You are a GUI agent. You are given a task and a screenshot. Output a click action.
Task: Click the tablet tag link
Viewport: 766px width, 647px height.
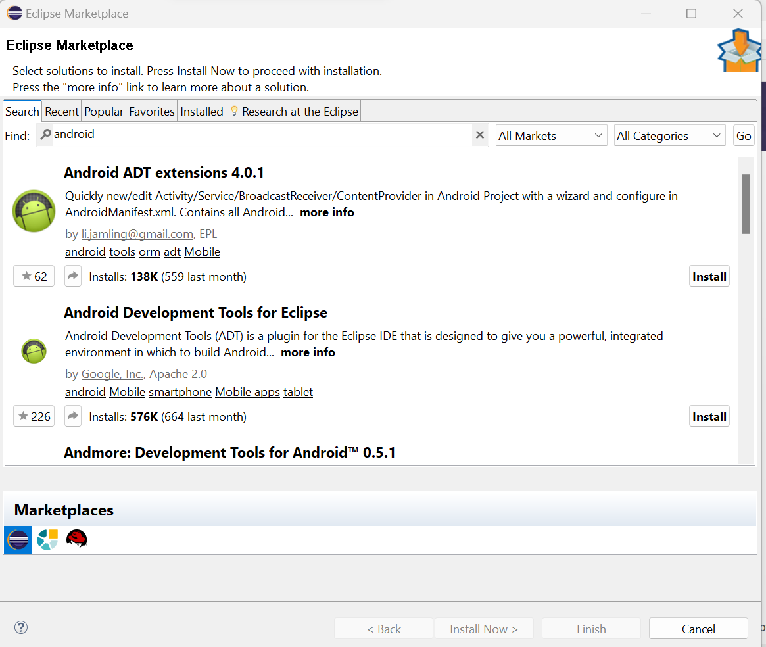coord(298,391)
